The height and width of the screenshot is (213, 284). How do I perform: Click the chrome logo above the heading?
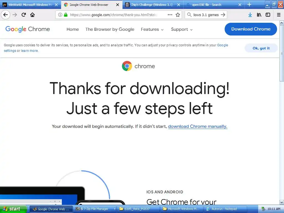pyautogui.click(x=138, y=66)
